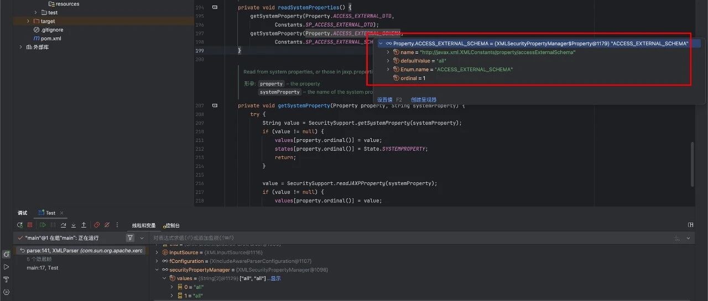Open the .gitignore file
The image size is (708, 301).
pos(48,30)
